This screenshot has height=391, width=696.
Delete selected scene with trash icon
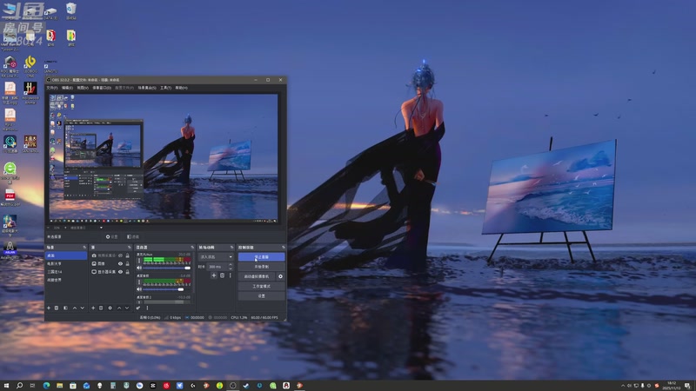(x=57, y=308)
